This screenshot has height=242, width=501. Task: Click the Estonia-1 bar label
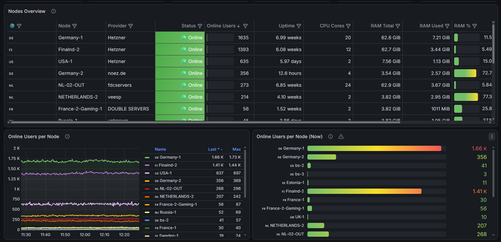click(x=293, y=183)
